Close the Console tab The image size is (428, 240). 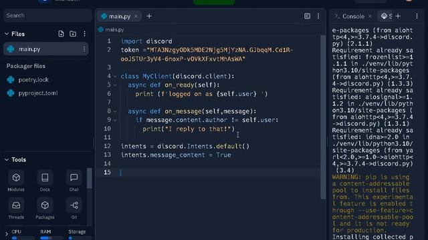(x=370, y=16)
